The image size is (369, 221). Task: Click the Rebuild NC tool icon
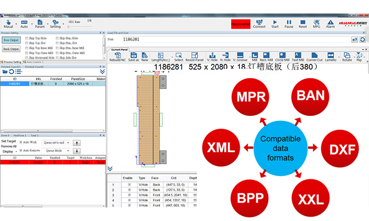117,56
